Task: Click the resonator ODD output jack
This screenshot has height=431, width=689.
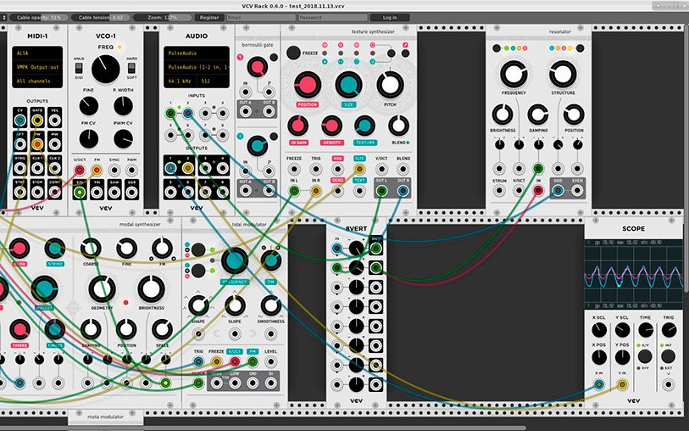Action: tap(558, 191)
